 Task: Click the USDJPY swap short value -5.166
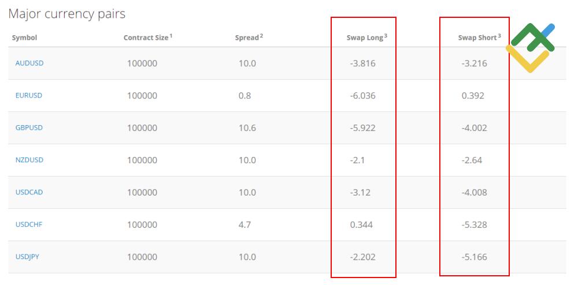475,257
